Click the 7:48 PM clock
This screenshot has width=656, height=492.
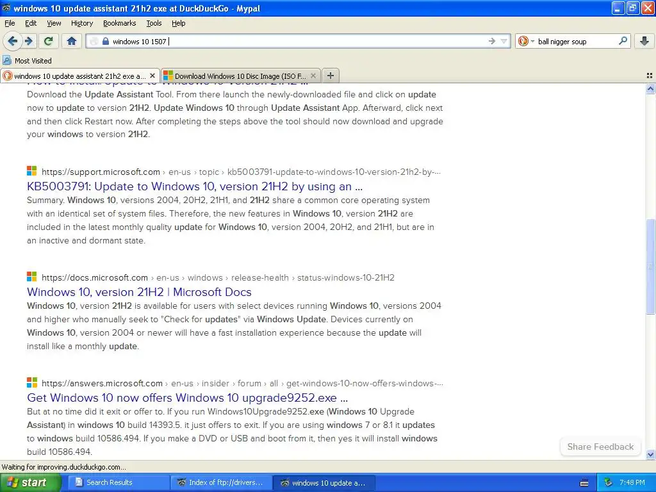[632, 482]
